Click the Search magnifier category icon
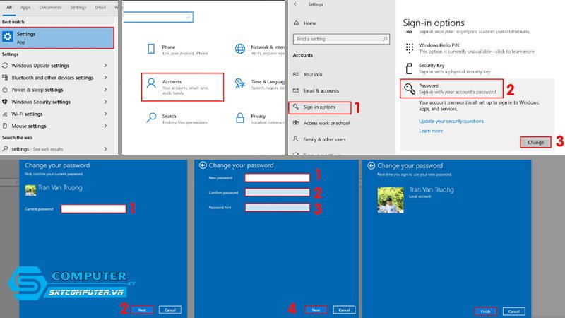 point(151,117)
